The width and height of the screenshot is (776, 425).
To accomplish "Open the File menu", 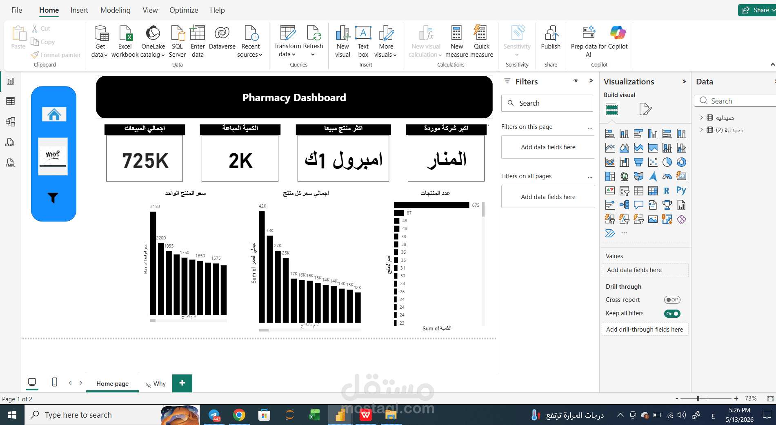I will pyautogui.click(x=17, y=10).
